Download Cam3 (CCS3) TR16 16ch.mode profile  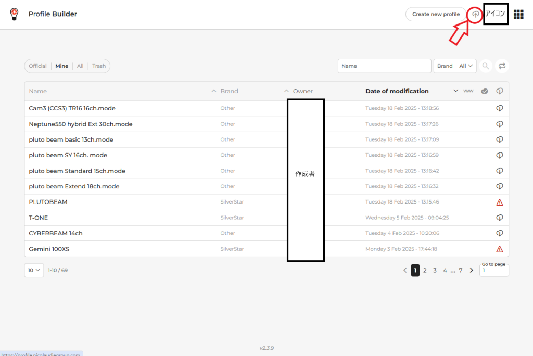pyautogui.click(x=499, y=108)
